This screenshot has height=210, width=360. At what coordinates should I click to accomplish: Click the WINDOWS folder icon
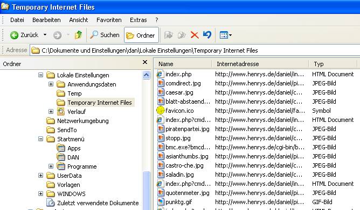click(x=51, y=194)
